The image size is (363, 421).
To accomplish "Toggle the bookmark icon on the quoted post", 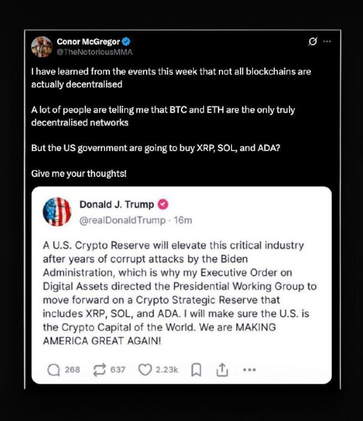I will (196, 370).
